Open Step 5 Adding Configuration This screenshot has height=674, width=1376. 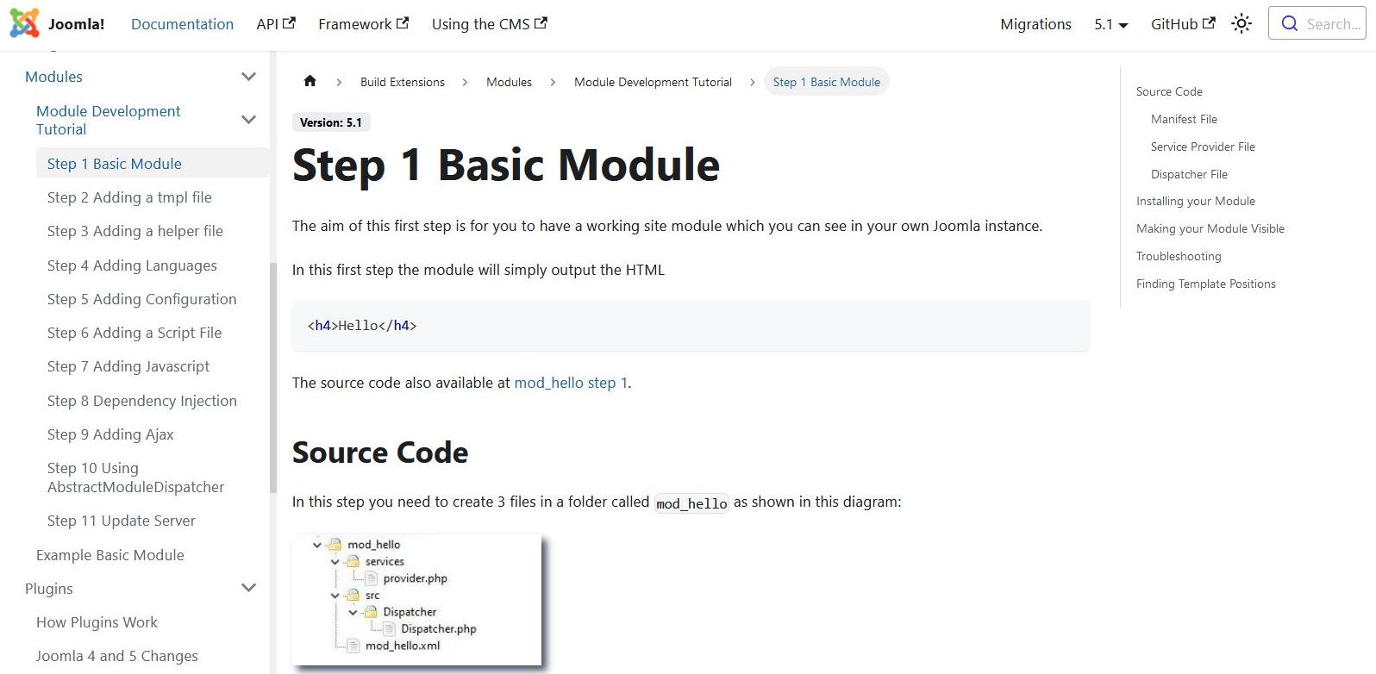coord(142,299)
